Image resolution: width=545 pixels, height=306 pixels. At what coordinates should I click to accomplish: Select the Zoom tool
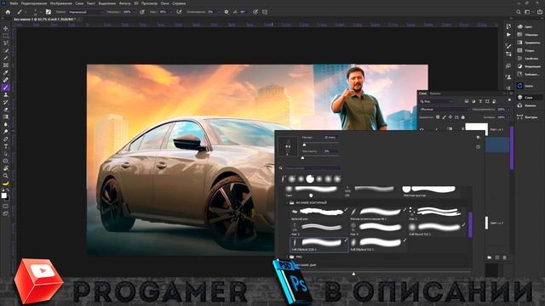click(x=6, y=176)
